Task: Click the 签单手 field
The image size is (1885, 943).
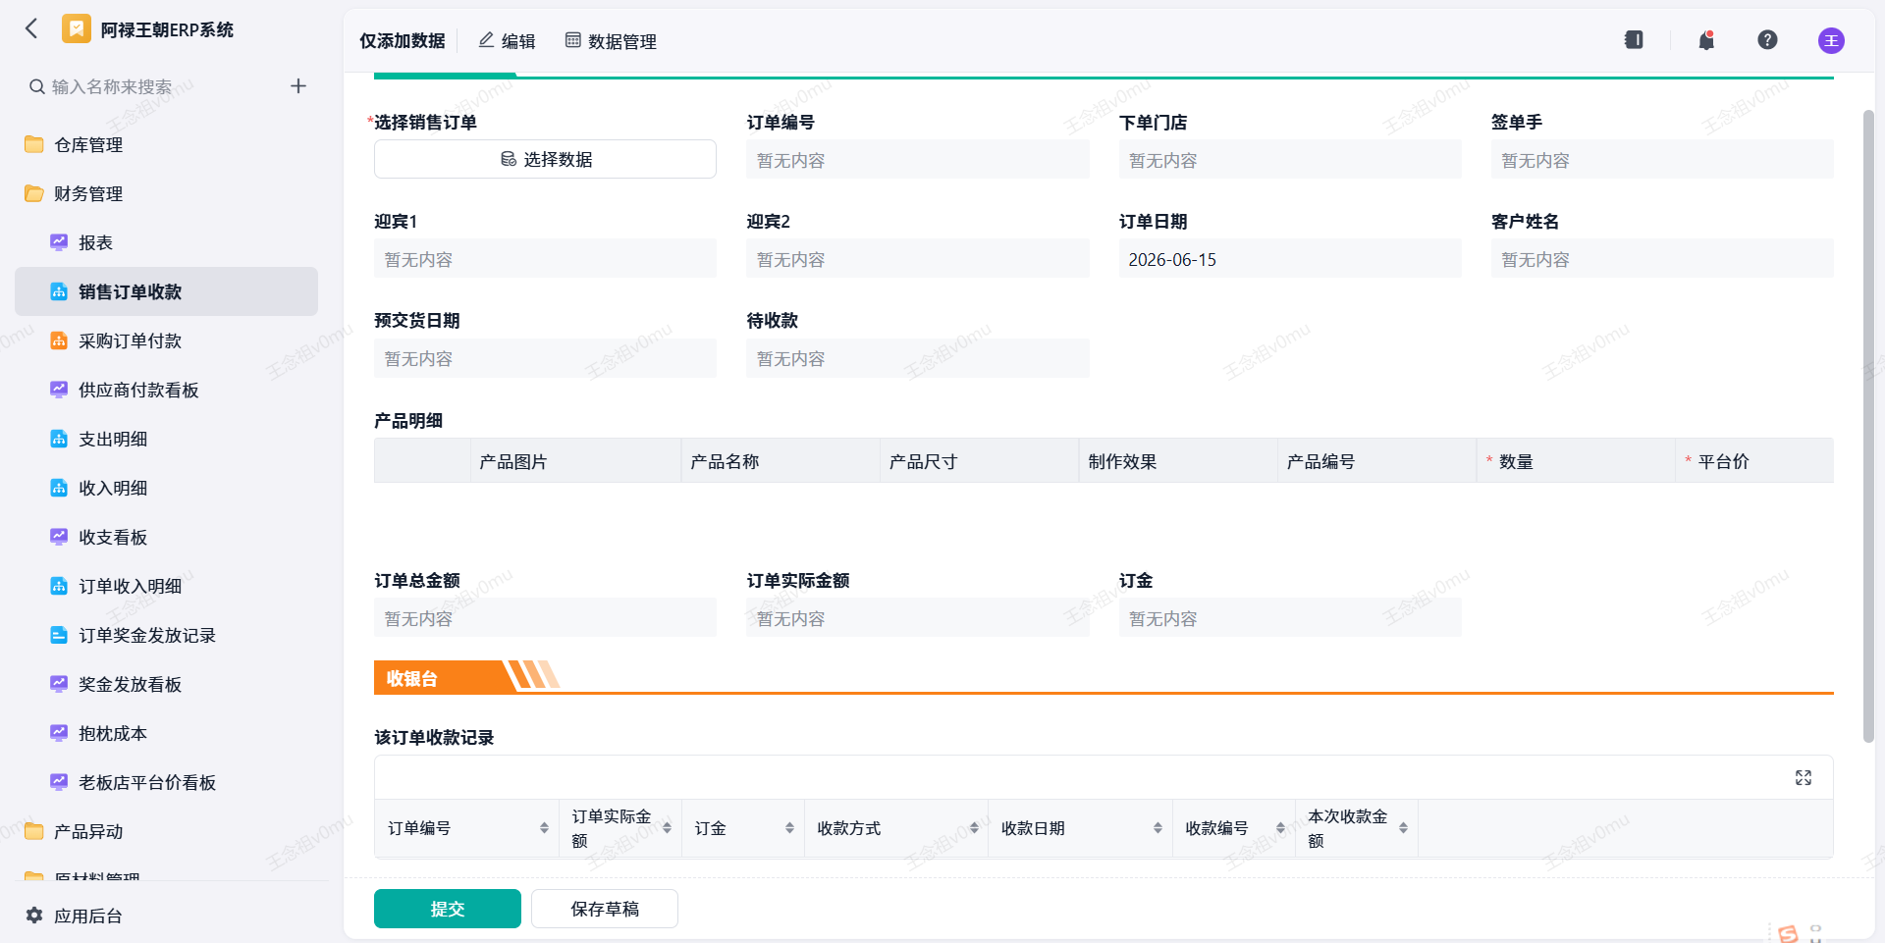Action: 1662,160
